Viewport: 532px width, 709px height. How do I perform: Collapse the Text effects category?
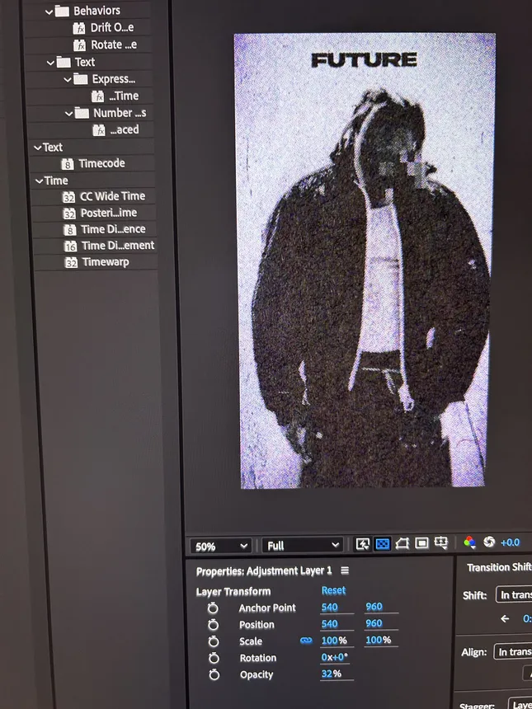38,148
